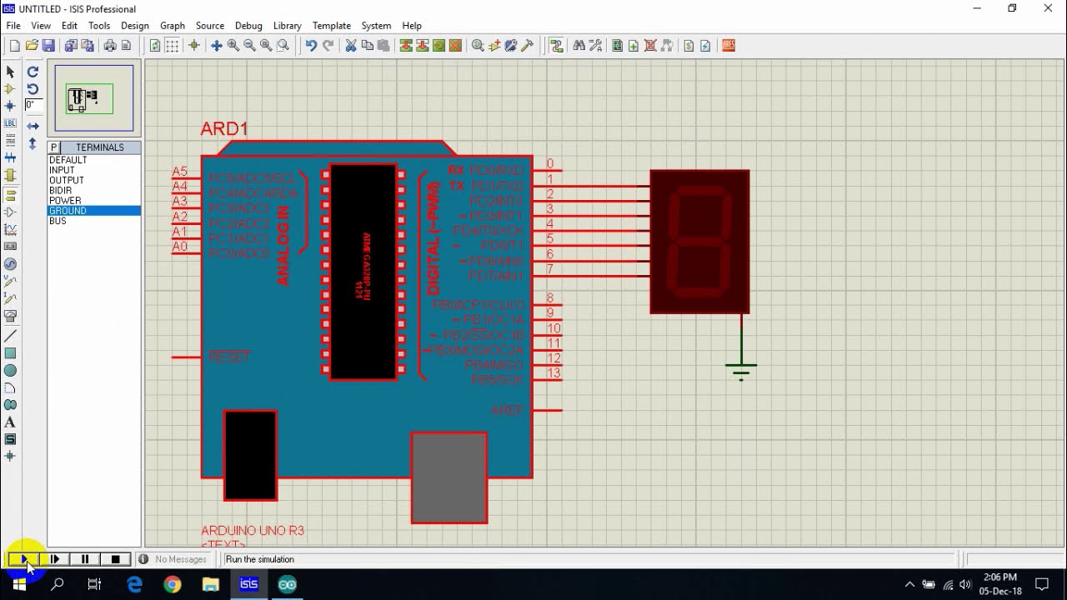Open the View menu
Screen dimensions: 1067x600
41,26
